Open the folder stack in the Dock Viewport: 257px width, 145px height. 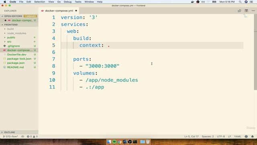coord(143,142)
